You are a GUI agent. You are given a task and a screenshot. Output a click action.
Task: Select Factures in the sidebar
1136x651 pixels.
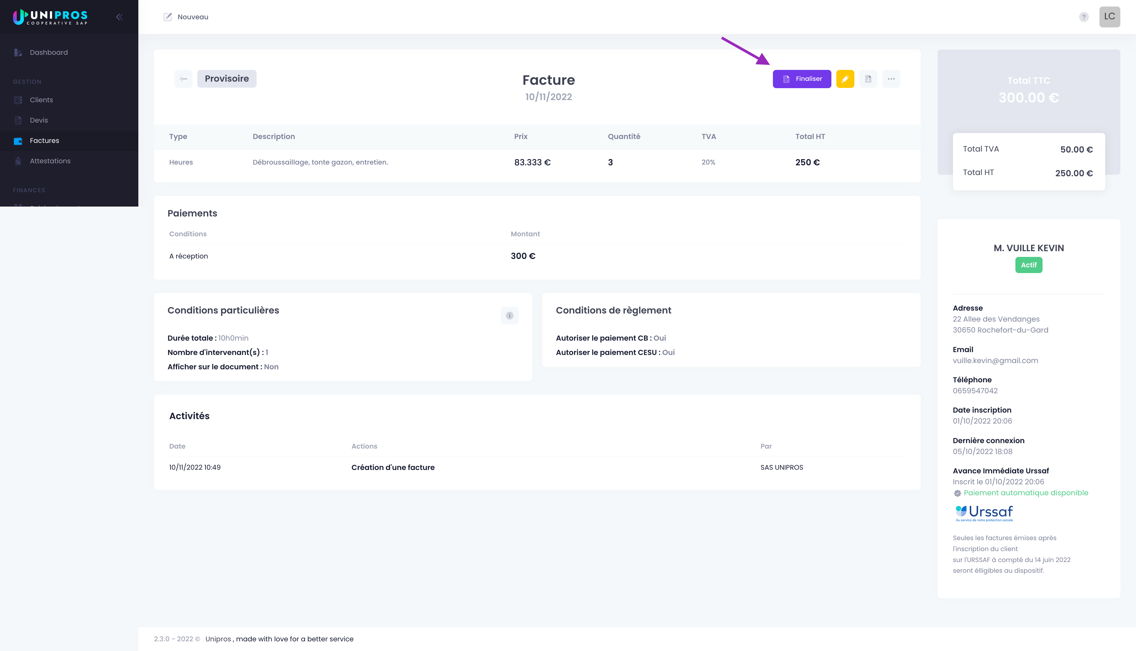tap(69, 140)
